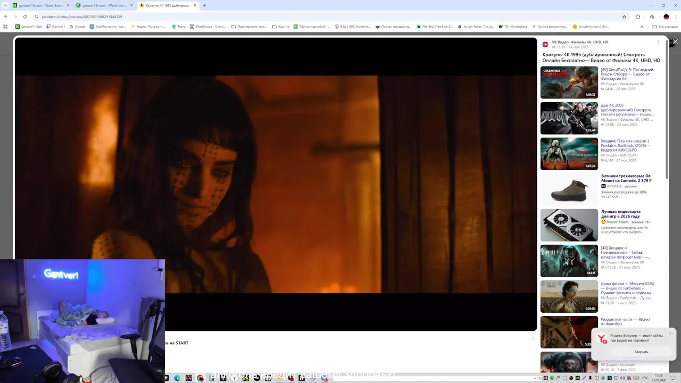Screen dimensions: 681x383
Task: Open the donate+stream bookmark
Action: pos(591,26)
